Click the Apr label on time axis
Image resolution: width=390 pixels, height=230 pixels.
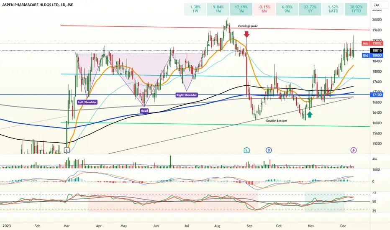[99, 226]
